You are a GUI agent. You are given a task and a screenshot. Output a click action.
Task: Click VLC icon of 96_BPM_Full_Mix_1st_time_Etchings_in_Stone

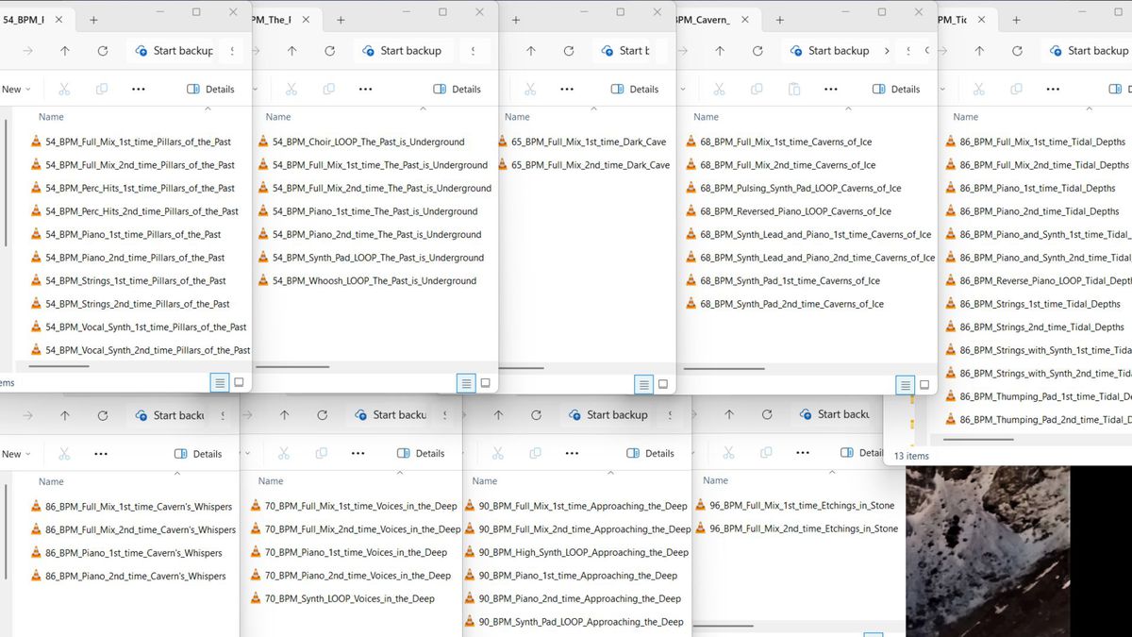click(x=701, y=506)
